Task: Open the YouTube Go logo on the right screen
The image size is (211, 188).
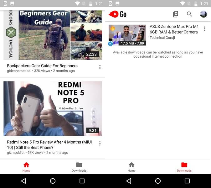Action: (117, 14)
